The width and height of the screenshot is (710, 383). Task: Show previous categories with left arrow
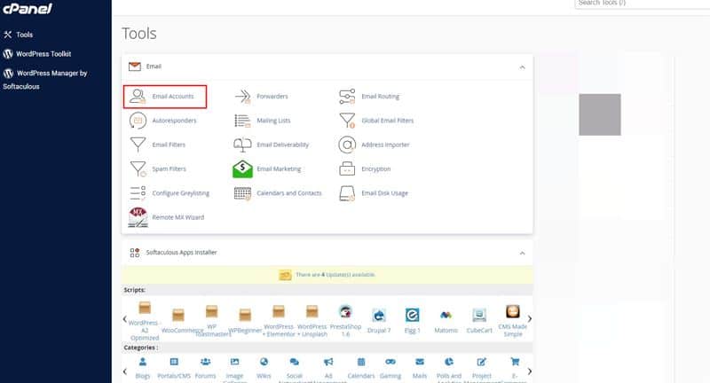point(125,371)
